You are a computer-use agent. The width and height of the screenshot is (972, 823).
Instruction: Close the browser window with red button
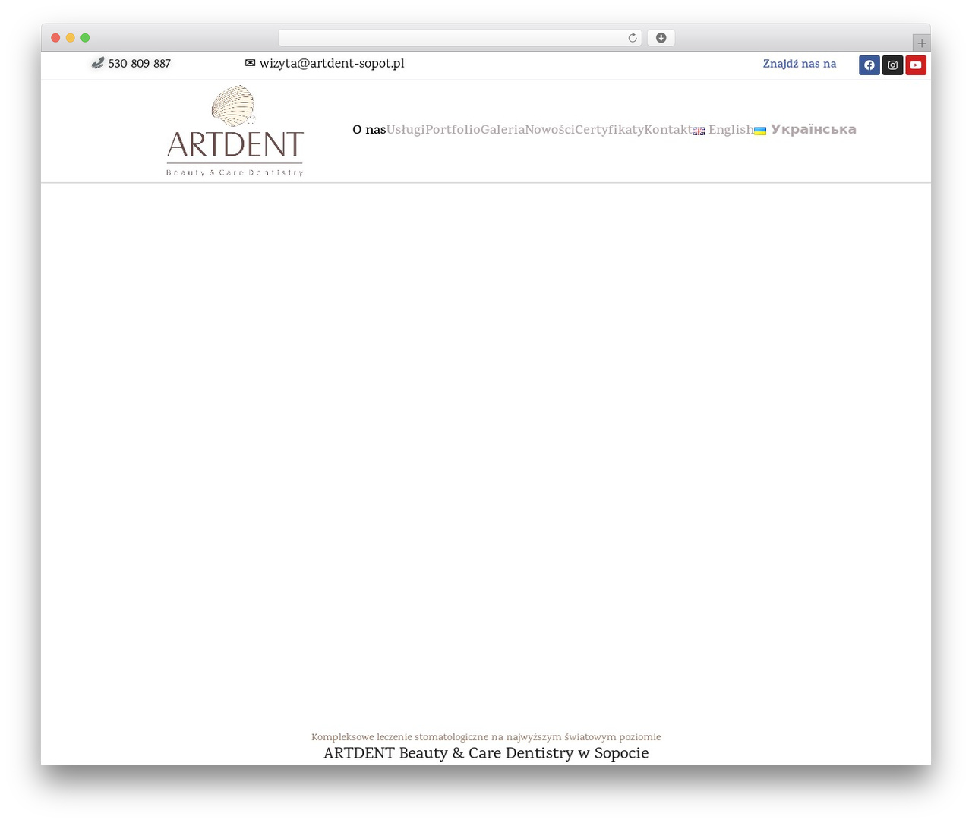click(x=55, y=38)
